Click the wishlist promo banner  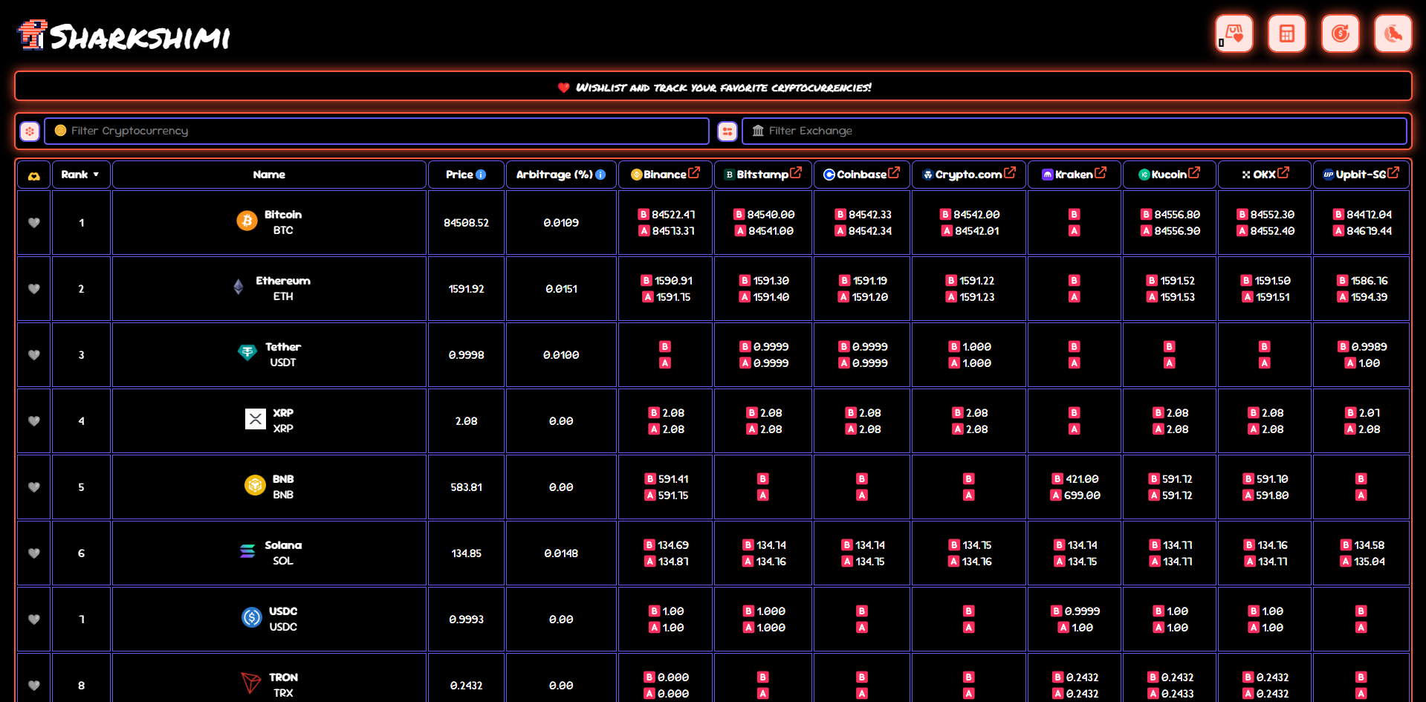pyautogui.click(x=713, y=86)
